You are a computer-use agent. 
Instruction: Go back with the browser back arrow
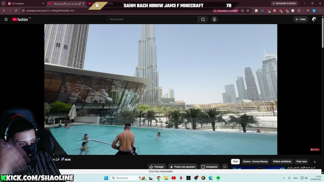(x=4, y=11)
